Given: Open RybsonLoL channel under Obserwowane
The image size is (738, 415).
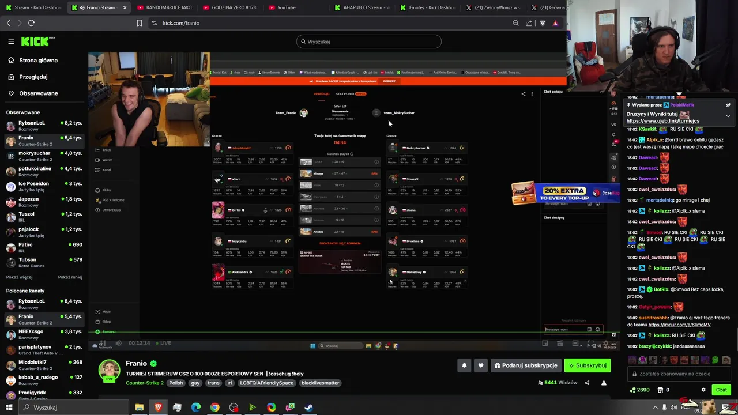Looking at the screenshot, I should pos(44,126).
